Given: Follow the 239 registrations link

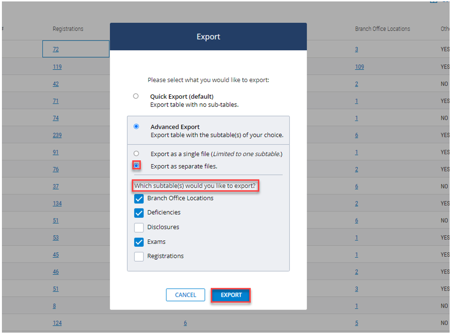Looking at the screenshot, I should tap(57, 136).
